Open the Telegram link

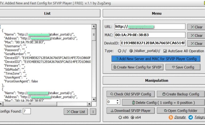[200, 117]
